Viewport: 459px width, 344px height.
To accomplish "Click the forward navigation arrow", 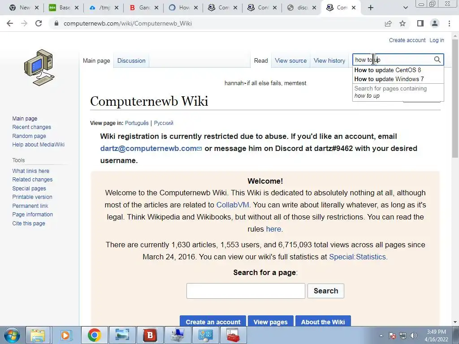I will pos(24,23).
